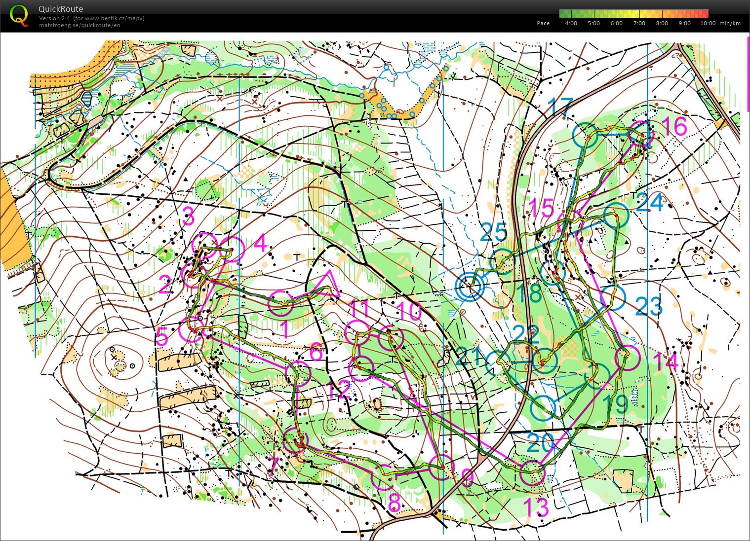750x541 pixels.
Task: Click the 4:00 pace value
Action: 571,23
